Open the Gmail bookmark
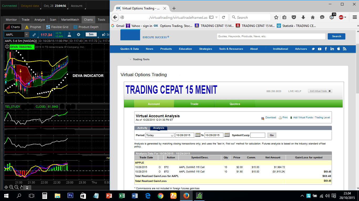This screenshot has height=201, width=359. 118,26
